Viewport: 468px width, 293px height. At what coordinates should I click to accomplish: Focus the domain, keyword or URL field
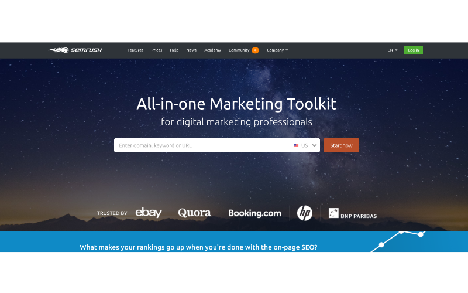coord(202,145)
